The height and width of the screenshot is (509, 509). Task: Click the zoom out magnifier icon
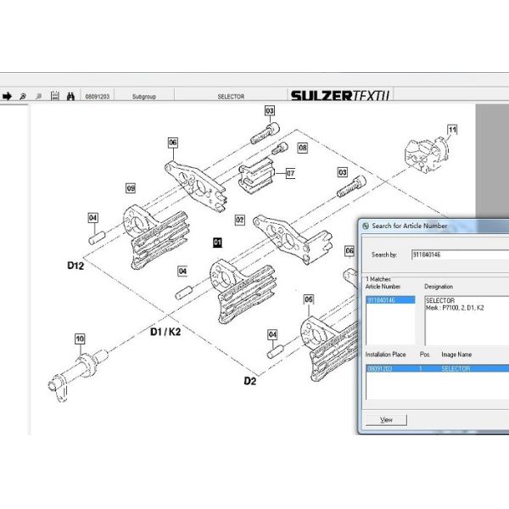(x=38, y=97)
